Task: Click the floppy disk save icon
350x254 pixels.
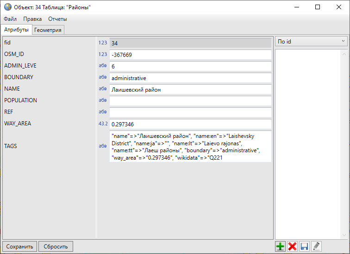Action: click(304, 247)
